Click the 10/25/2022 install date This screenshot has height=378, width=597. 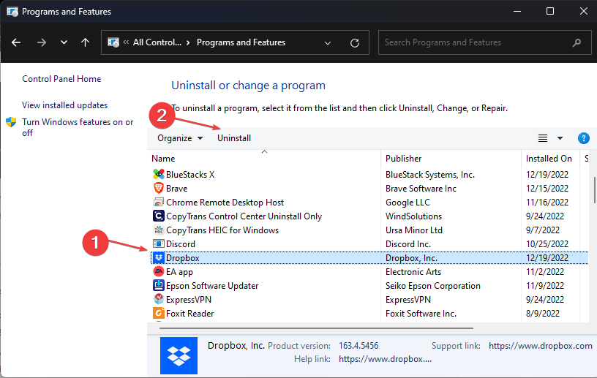click(x=547, y=244)
